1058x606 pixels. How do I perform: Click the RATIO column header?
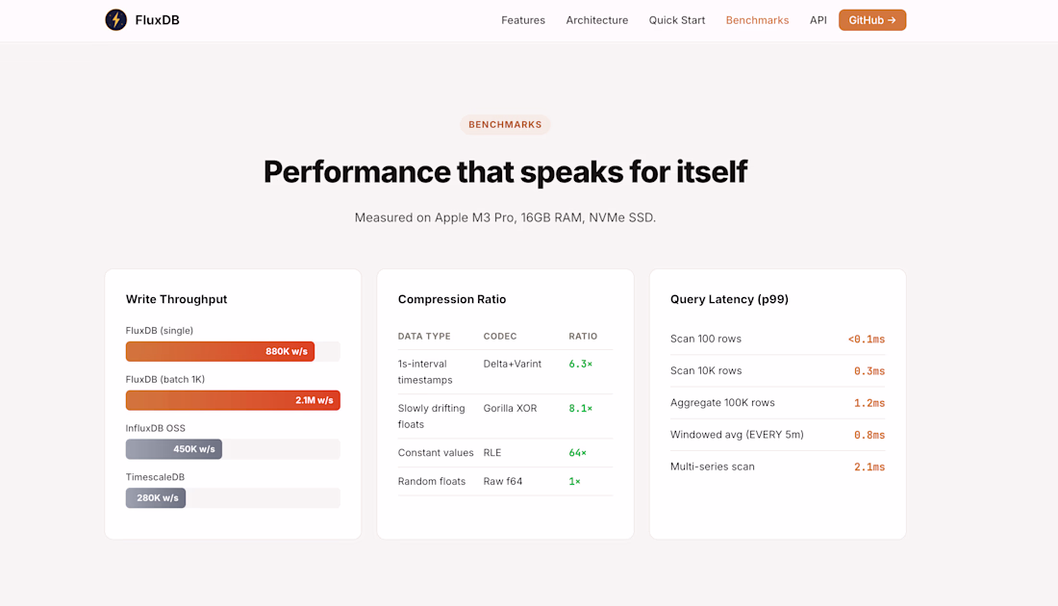coord(583,336)
